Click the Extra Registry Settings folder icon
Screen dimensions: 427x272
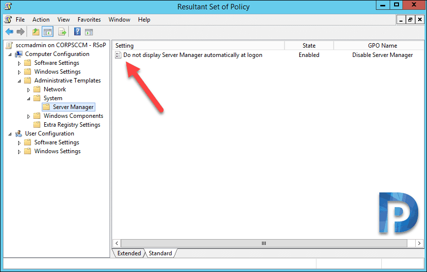[x=37, y=125]
